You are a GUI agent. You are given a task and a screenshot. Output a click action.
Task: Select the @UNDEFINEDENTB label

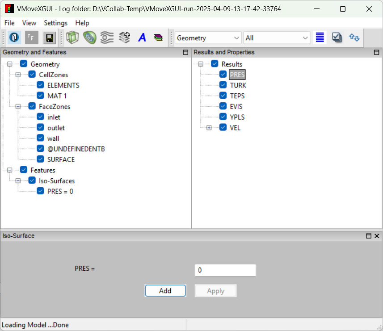(76, 149)
